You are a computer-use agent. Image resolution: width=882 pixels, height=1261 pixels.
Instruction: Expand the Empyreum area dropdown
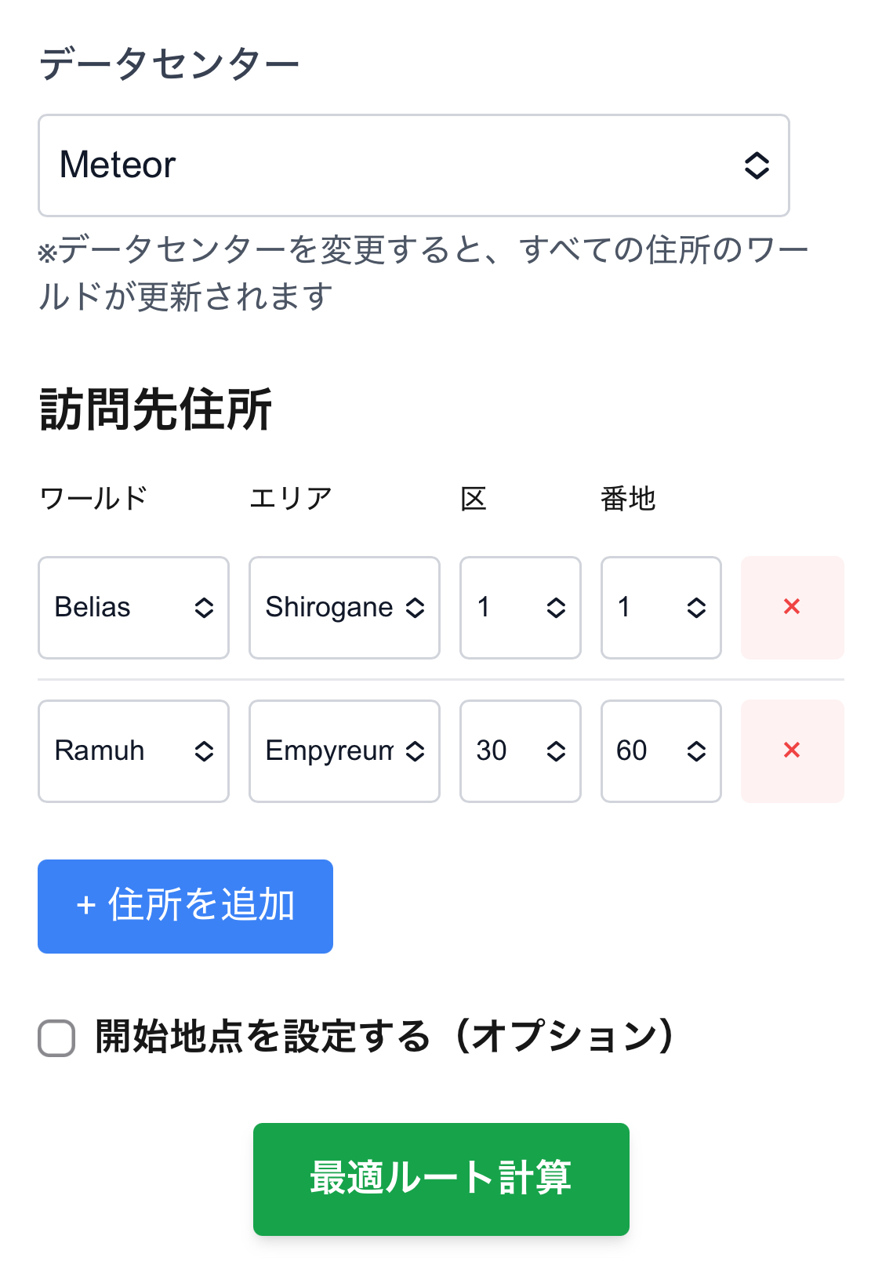(x=343, y=751)
